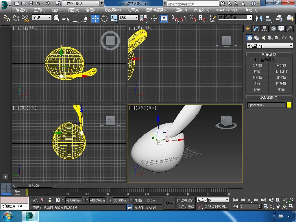The height and width of the screenshot is (222, 296).
Task: Open Select by Name list tool
Action: point(66,18)
